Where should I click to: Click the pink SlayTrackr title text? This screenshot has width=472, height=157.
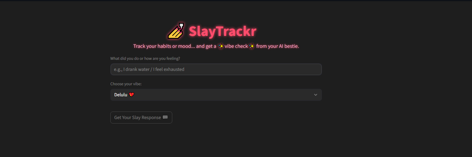(222, 31)
